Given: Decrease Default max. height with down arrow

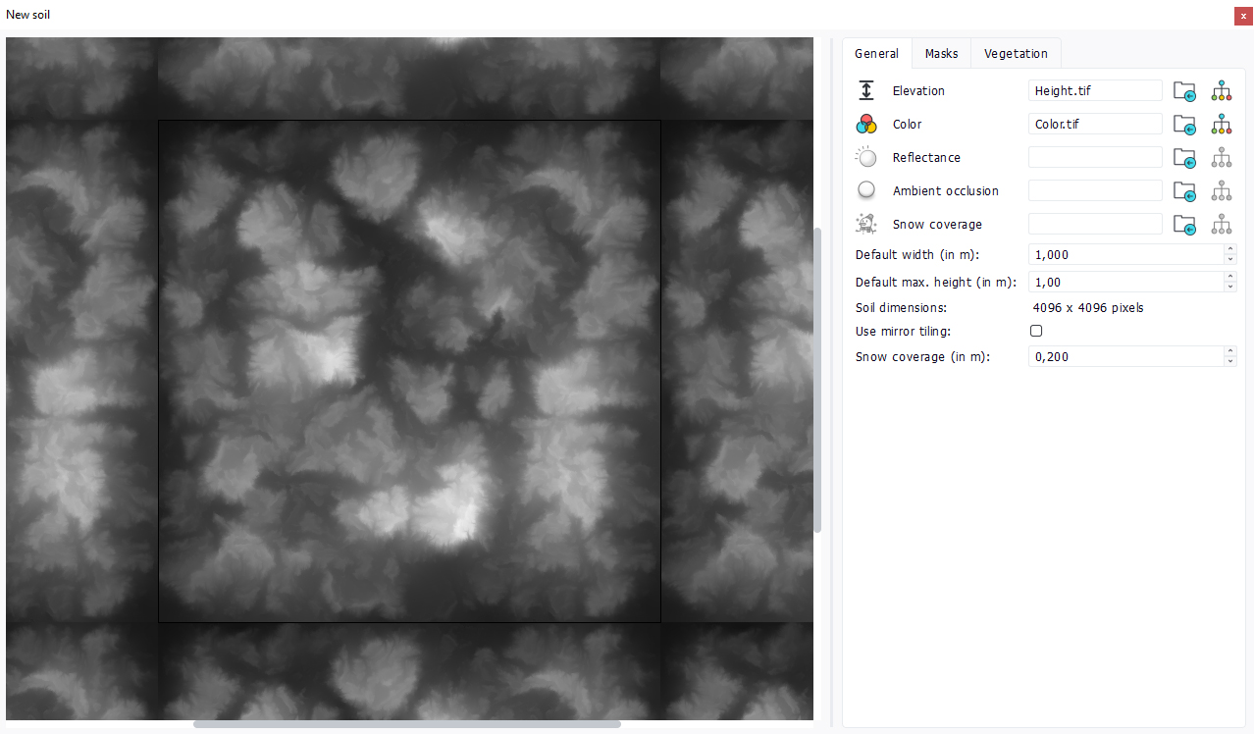Looking at the screenshot, I should [1230, 287].
